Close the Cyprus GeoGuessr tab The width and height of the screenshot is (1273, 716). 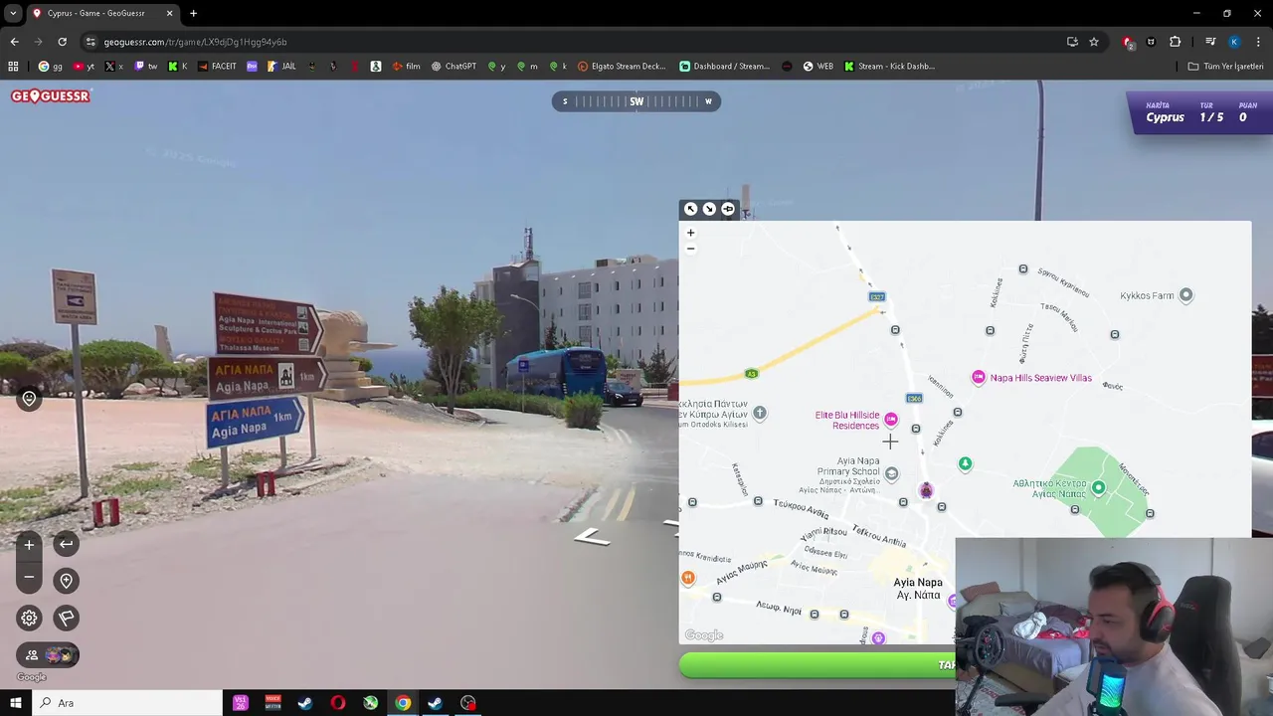pos(169,13)
